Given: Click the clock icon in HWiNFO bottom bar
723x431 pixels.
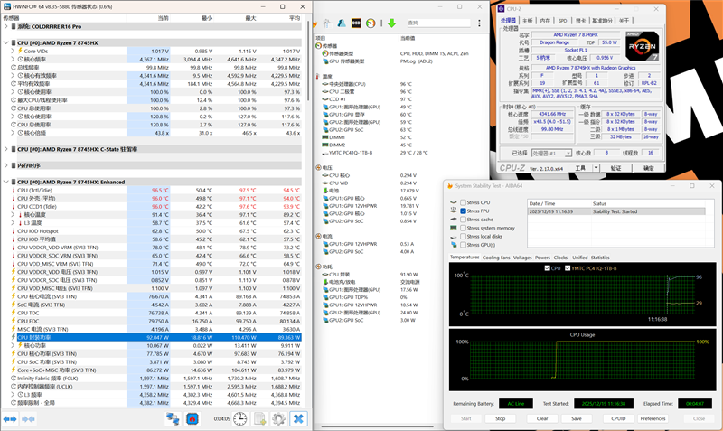Looking at the screenshot, I should (x=240, y=419).
